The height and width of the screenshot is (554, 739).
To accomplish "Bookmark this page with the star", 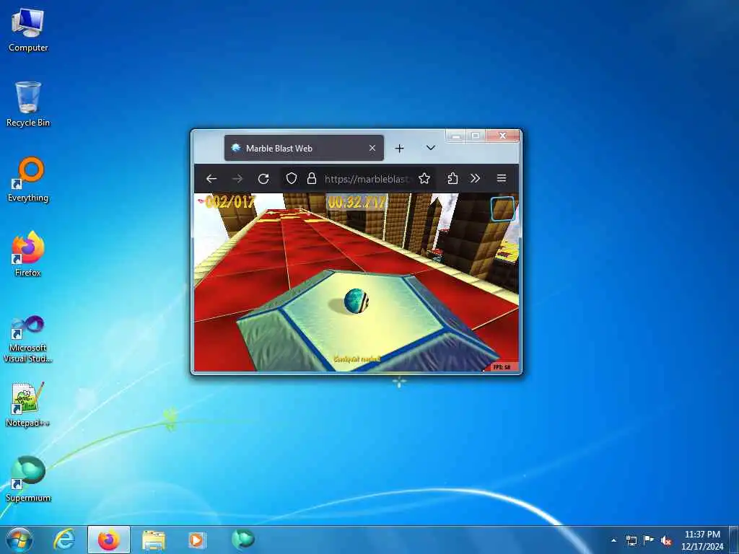I will (x=424, y=179).
